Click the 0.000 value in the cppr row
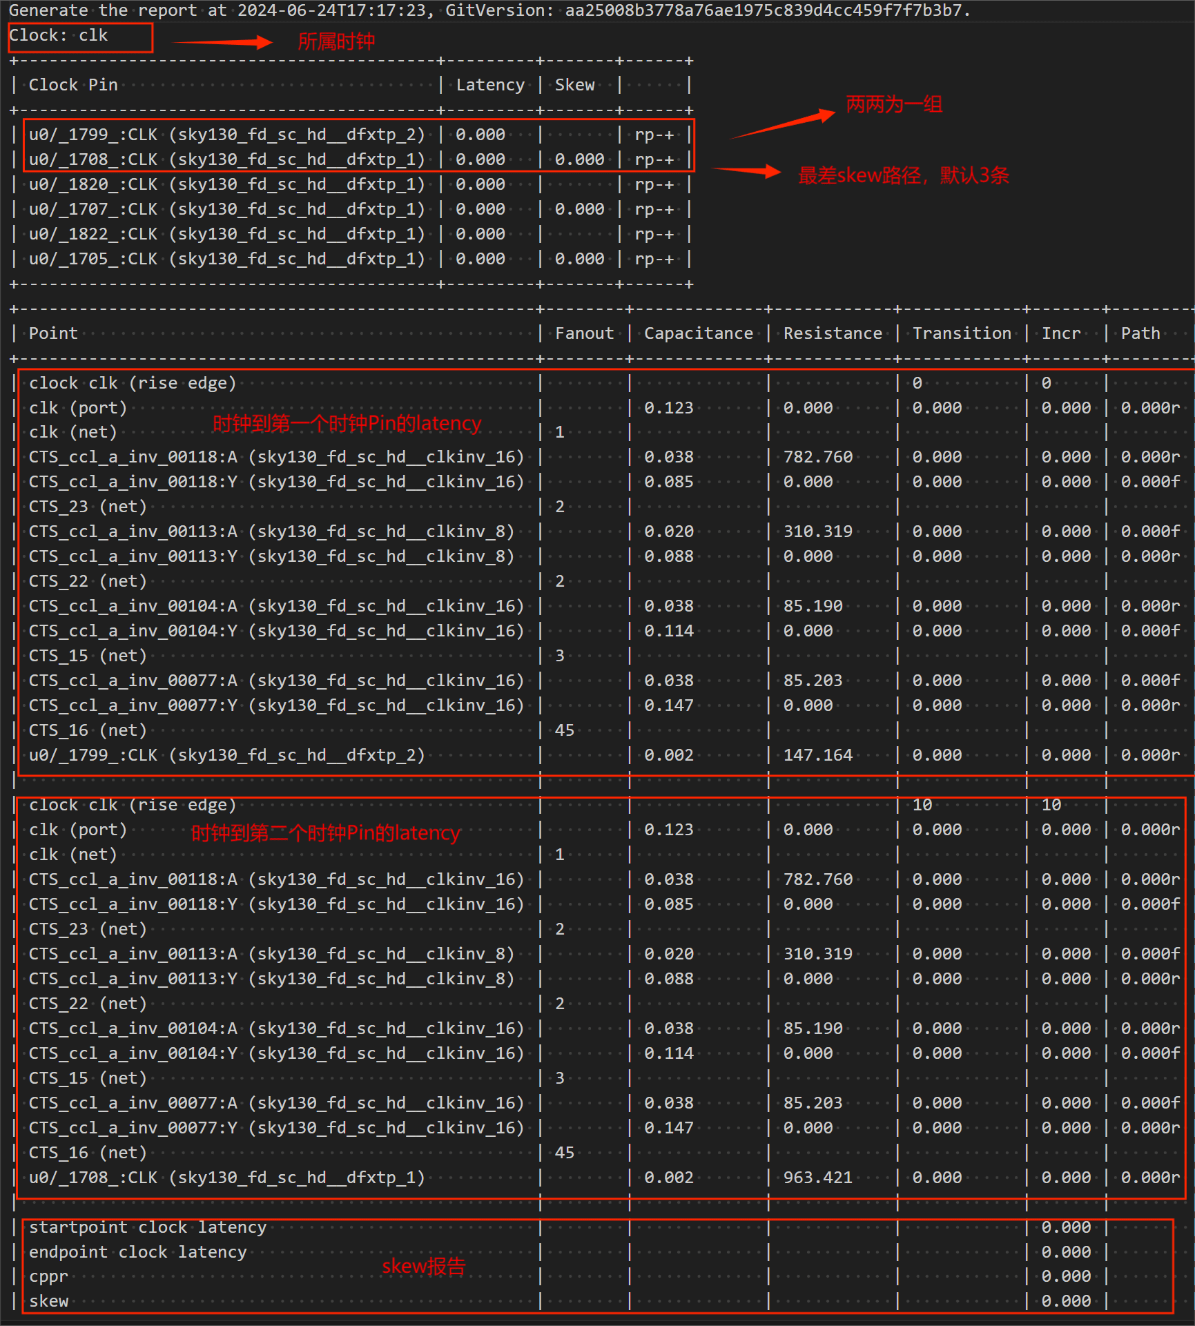 (1066, 1277)
